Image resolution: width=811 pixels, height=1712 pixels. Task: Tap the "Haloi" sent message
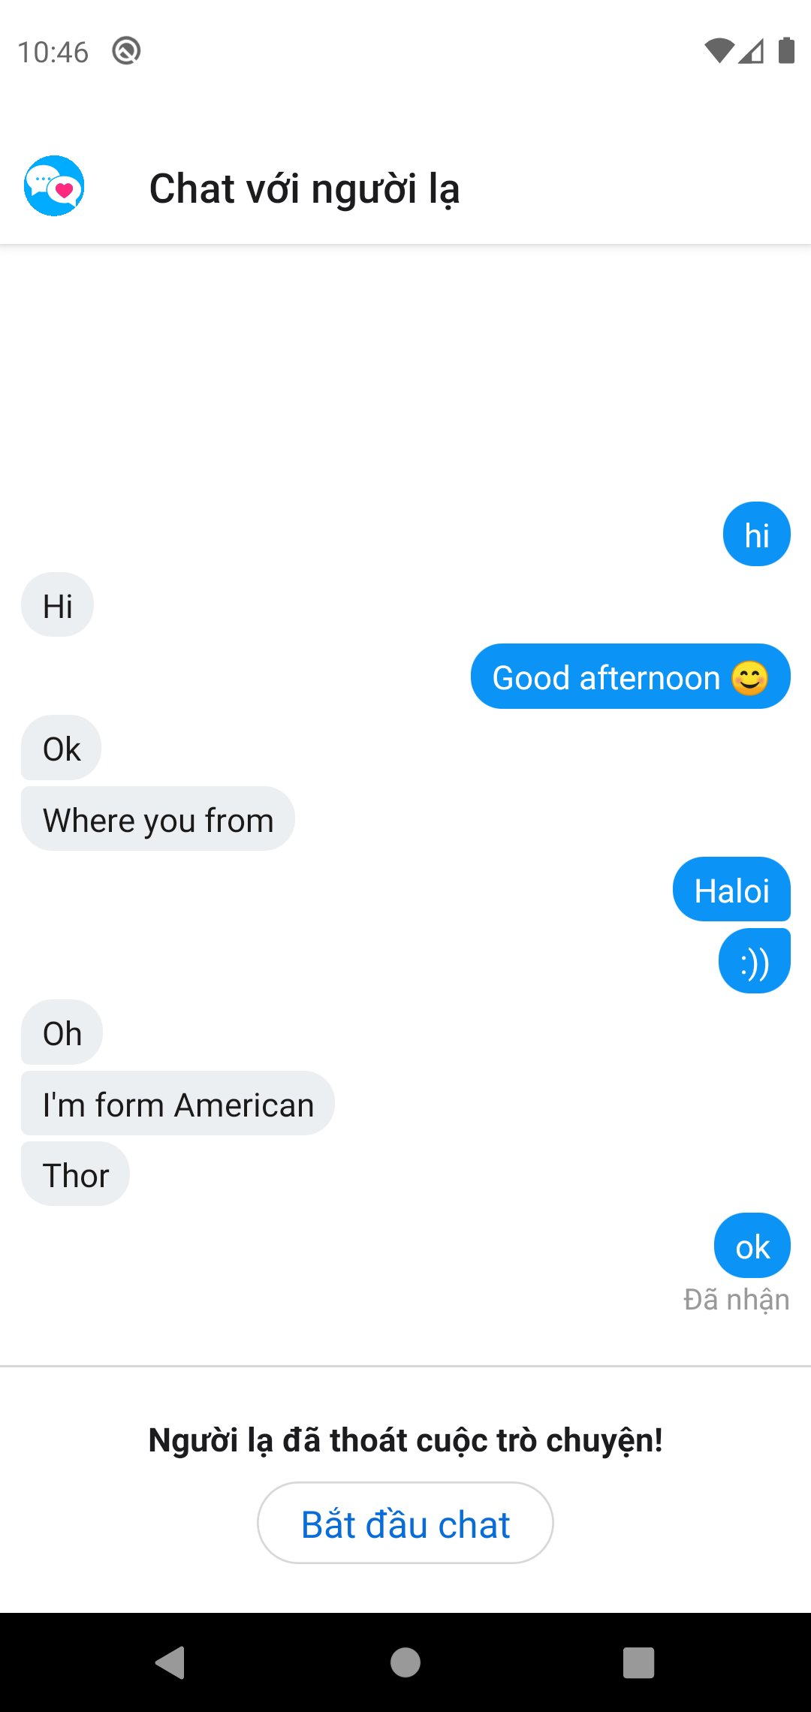(x=731, y=890)
